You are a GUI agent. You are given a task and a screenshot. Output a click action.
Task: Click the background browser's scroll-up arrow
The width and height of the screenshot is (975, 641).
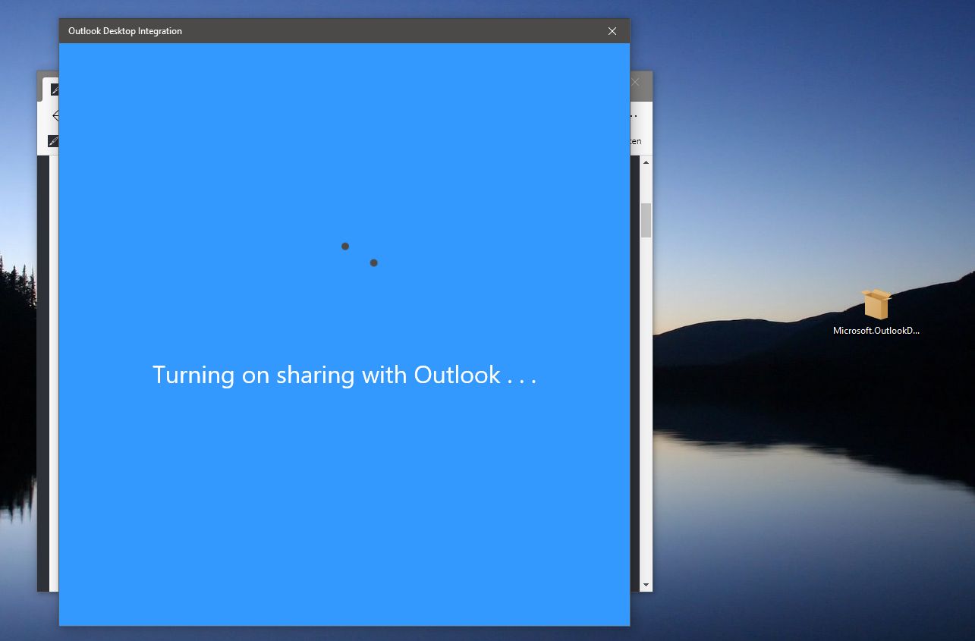coord(646,162)
